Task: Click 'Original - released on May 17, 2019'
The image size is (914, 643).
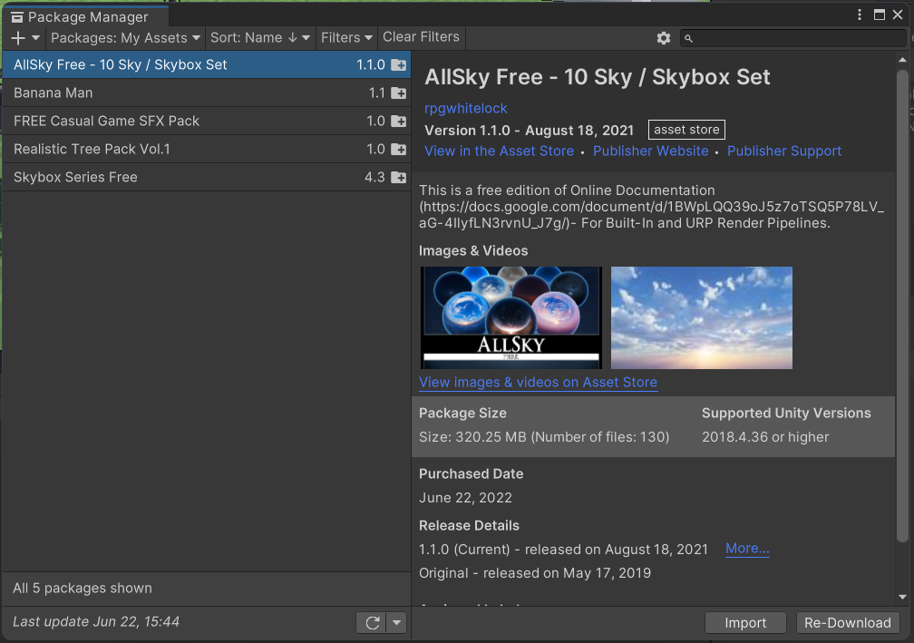Action: coord(535,573)
